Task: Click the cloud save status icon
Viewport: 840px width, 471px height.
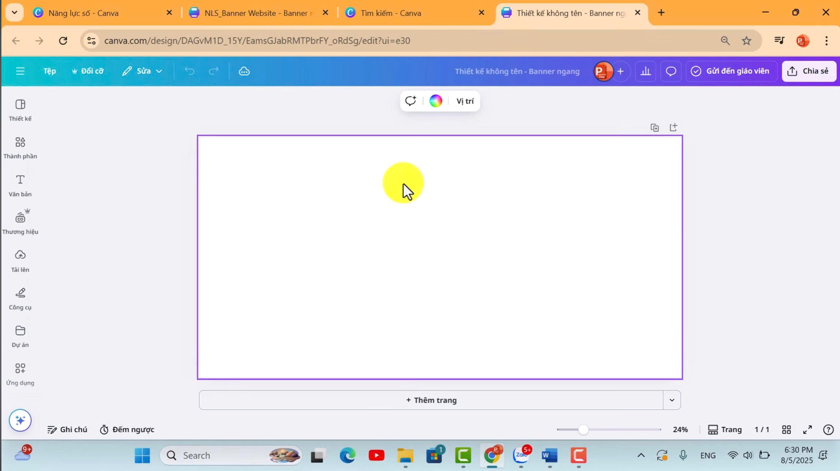Action: click(244, 71)
